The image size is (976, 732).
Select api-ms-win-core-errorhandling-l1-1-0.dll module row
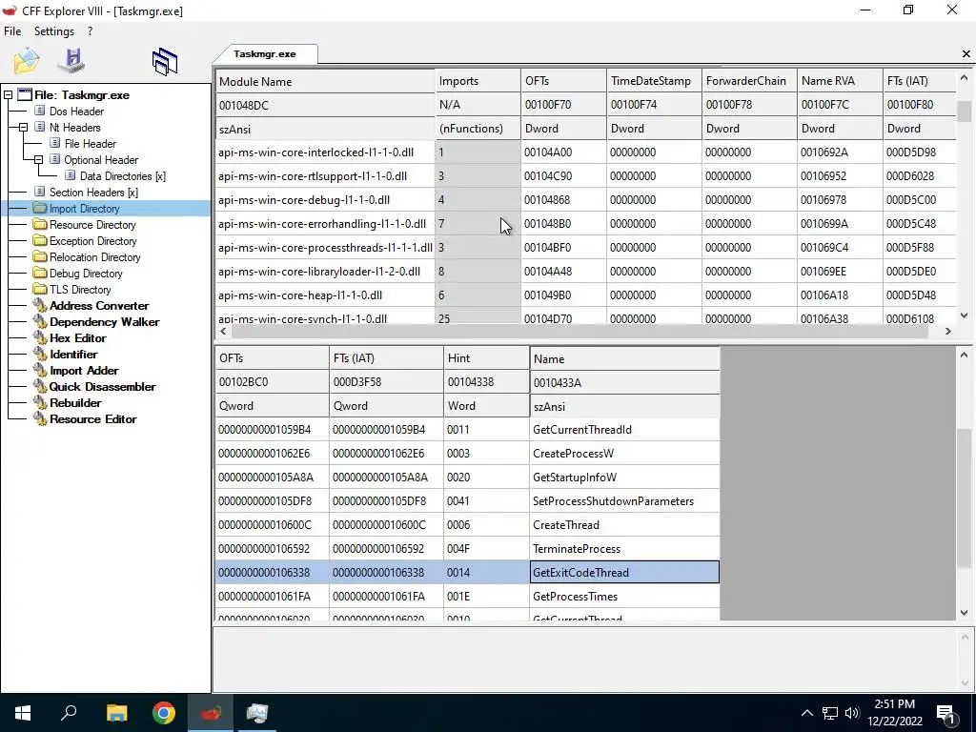585,223
